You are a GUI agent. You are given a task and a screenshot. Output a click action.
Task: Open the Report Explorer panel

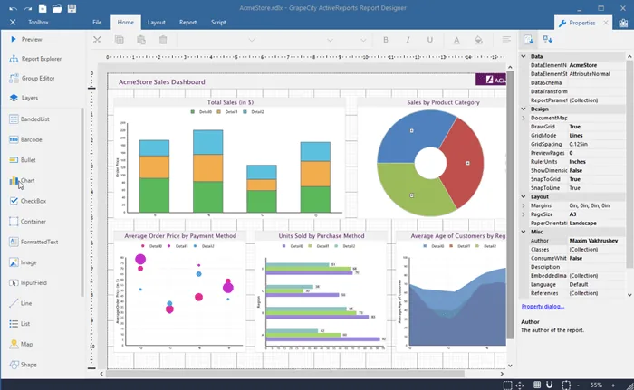point(35,59)
